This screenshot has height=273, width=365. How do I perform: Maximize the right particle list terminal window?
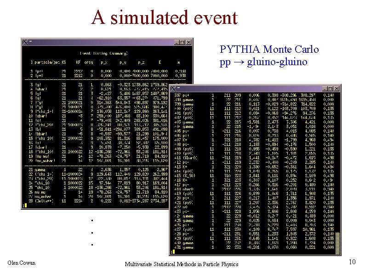point(331,89)
